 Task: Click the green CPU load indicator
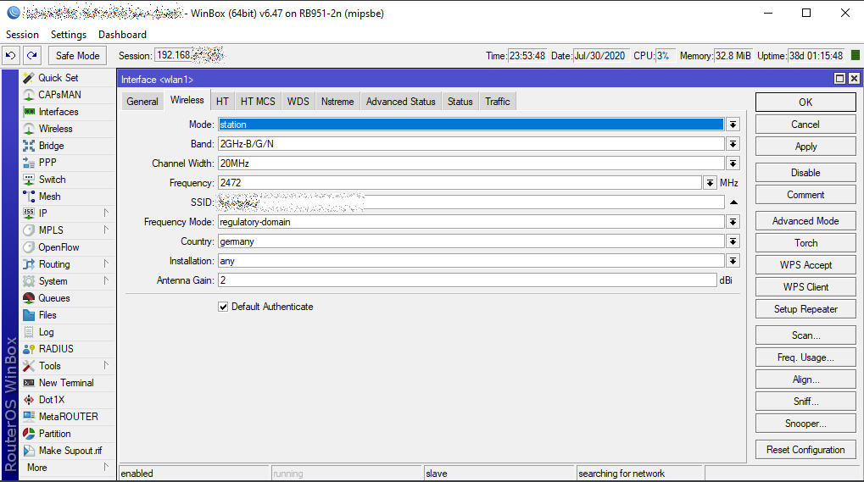tap(856, 56)
